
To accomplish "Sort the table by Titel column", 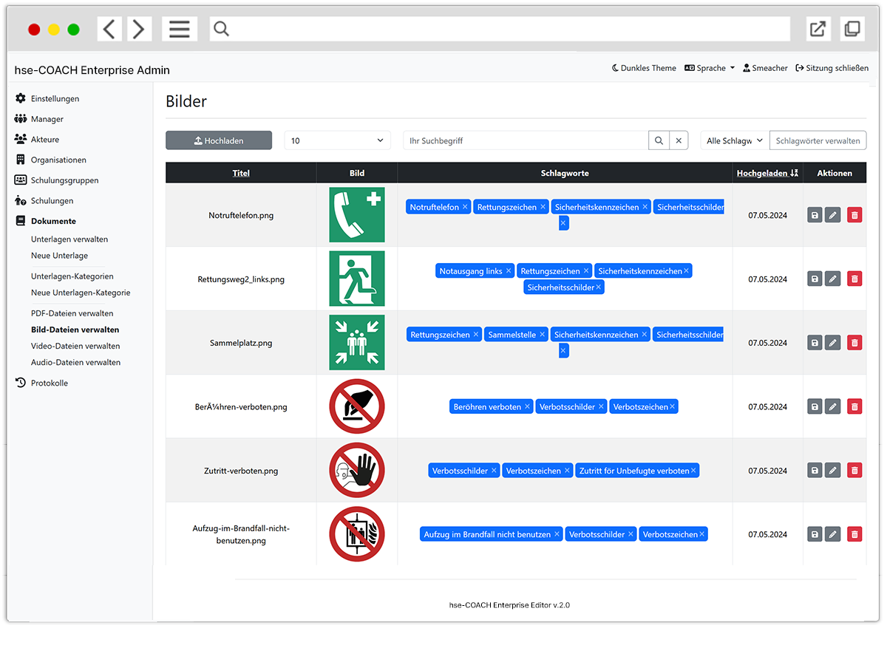I will click(241, 173).
